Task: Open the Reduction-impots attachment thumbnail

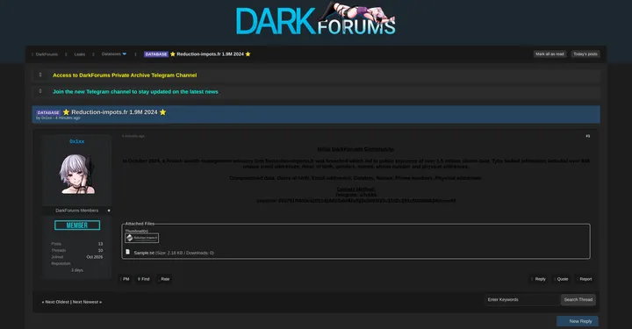Action: pyautogui.click(x=141, y=238)
